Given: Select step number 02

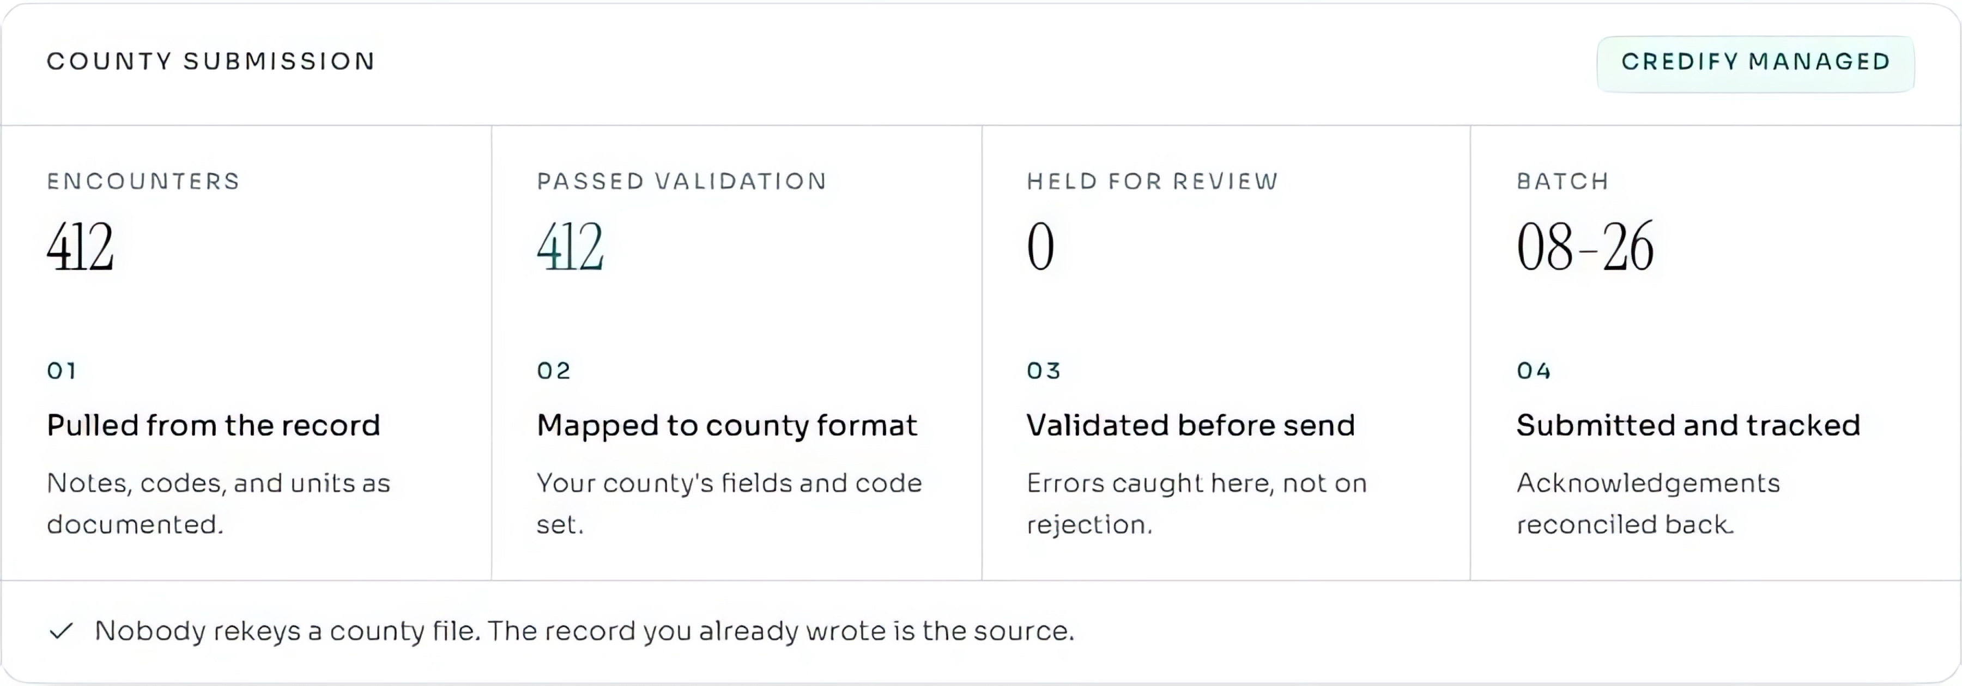Looking at the screenshot, I should (554, 370).
